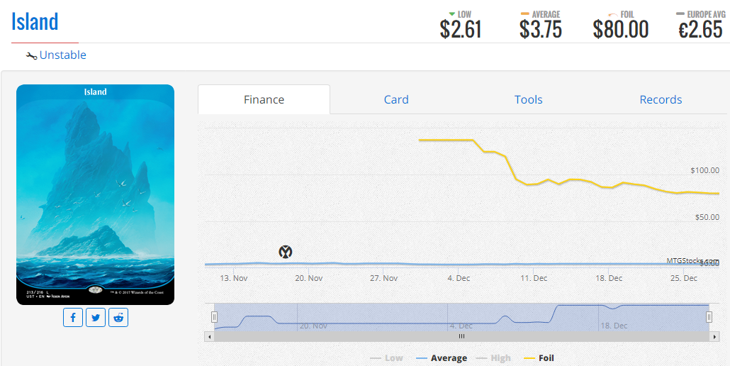Toggle the Average series in legend
The image size is (730, 366).
tap(442, 358)
